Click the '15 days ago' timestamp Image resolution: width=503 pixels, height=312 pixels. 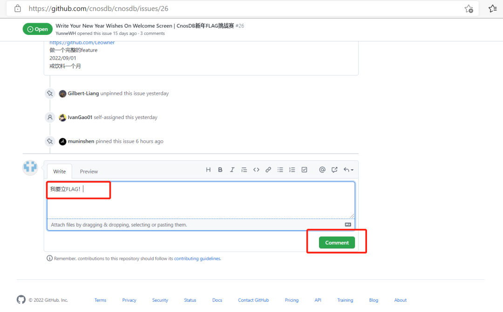click(125, 33)
